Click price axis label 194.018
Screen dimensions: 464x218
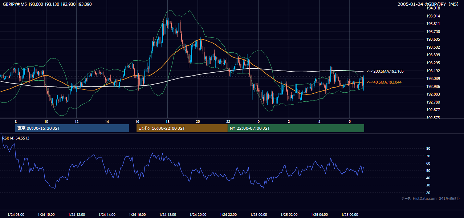pyautogui.click(x=433, y=8)
